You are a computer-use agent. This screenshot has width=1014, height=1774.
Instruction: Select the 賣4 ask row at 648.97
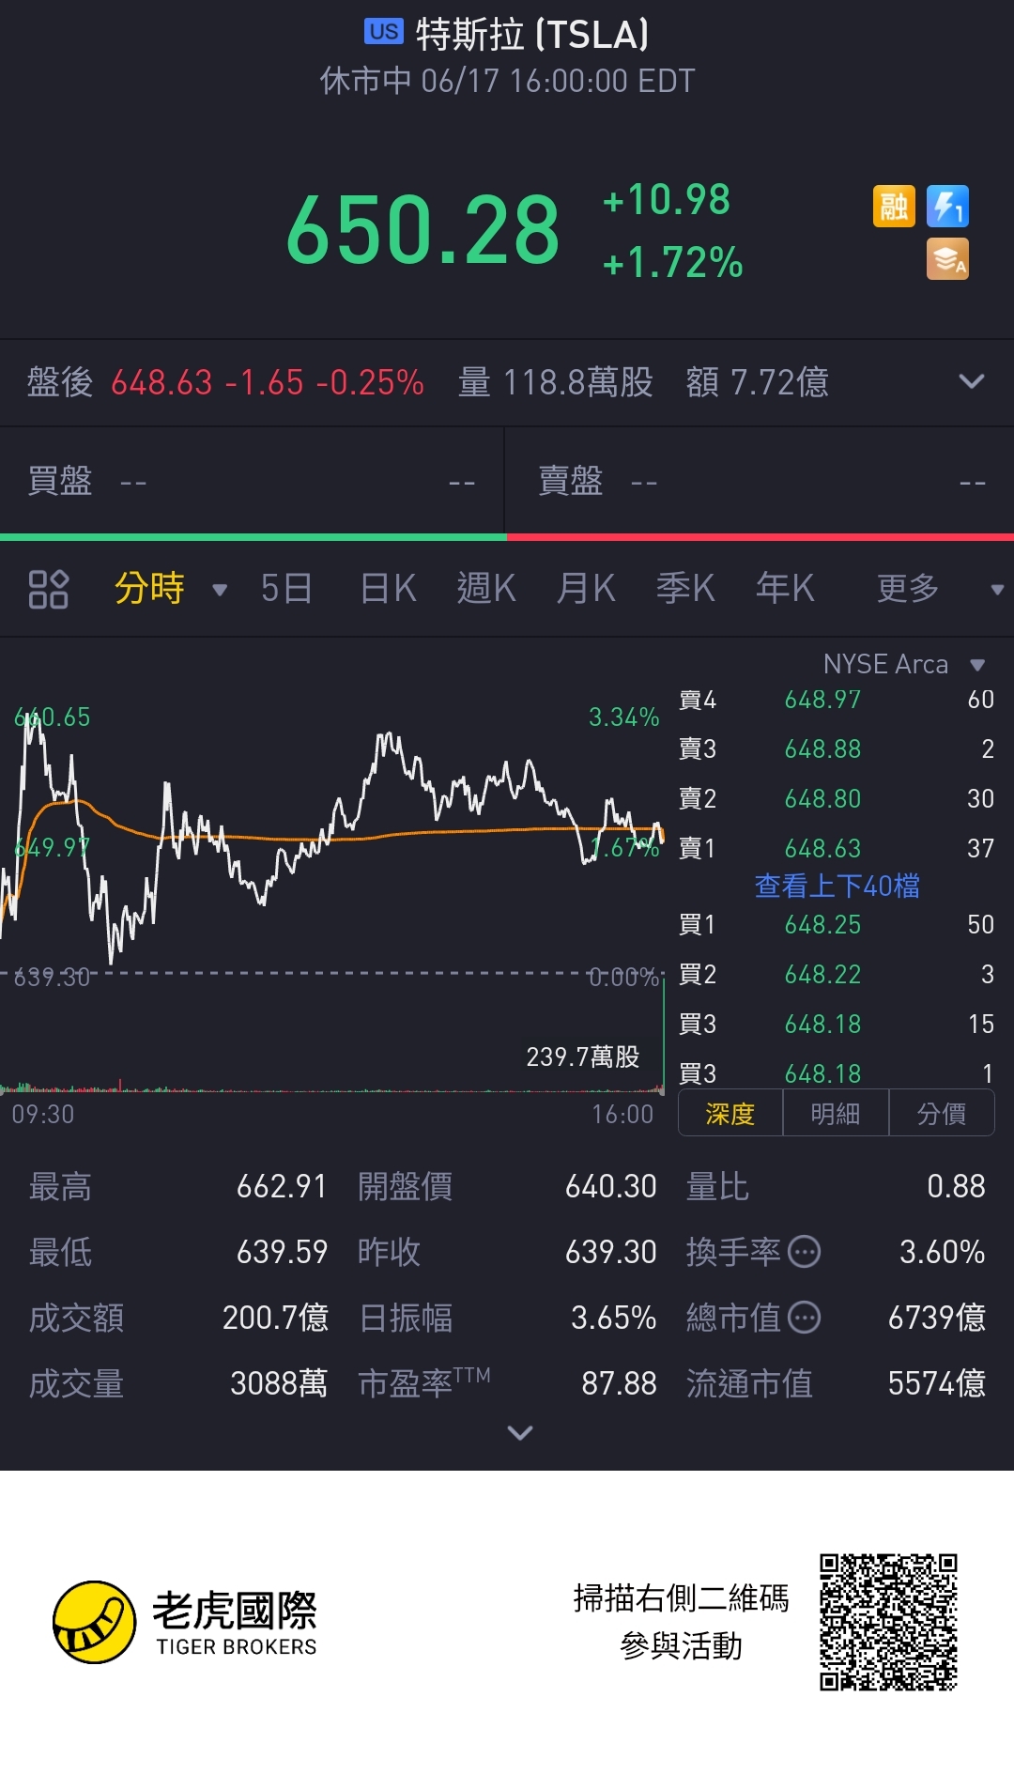836,700
